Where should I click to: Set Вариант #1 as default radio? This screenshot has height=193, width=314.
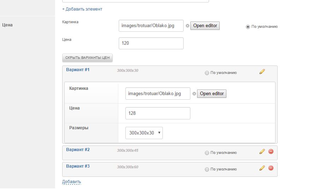coord(207,73)
